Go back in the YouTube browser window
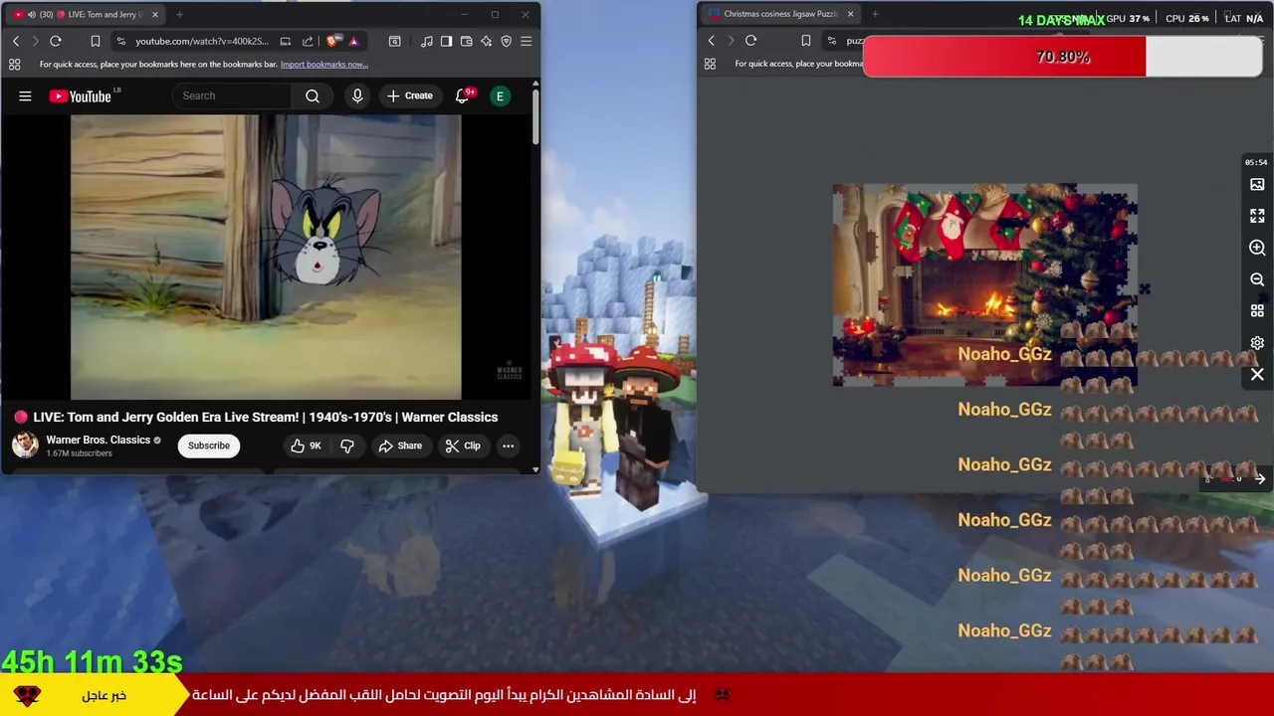The width and height of the screenshot is (1274, 716). click(16, 41)
